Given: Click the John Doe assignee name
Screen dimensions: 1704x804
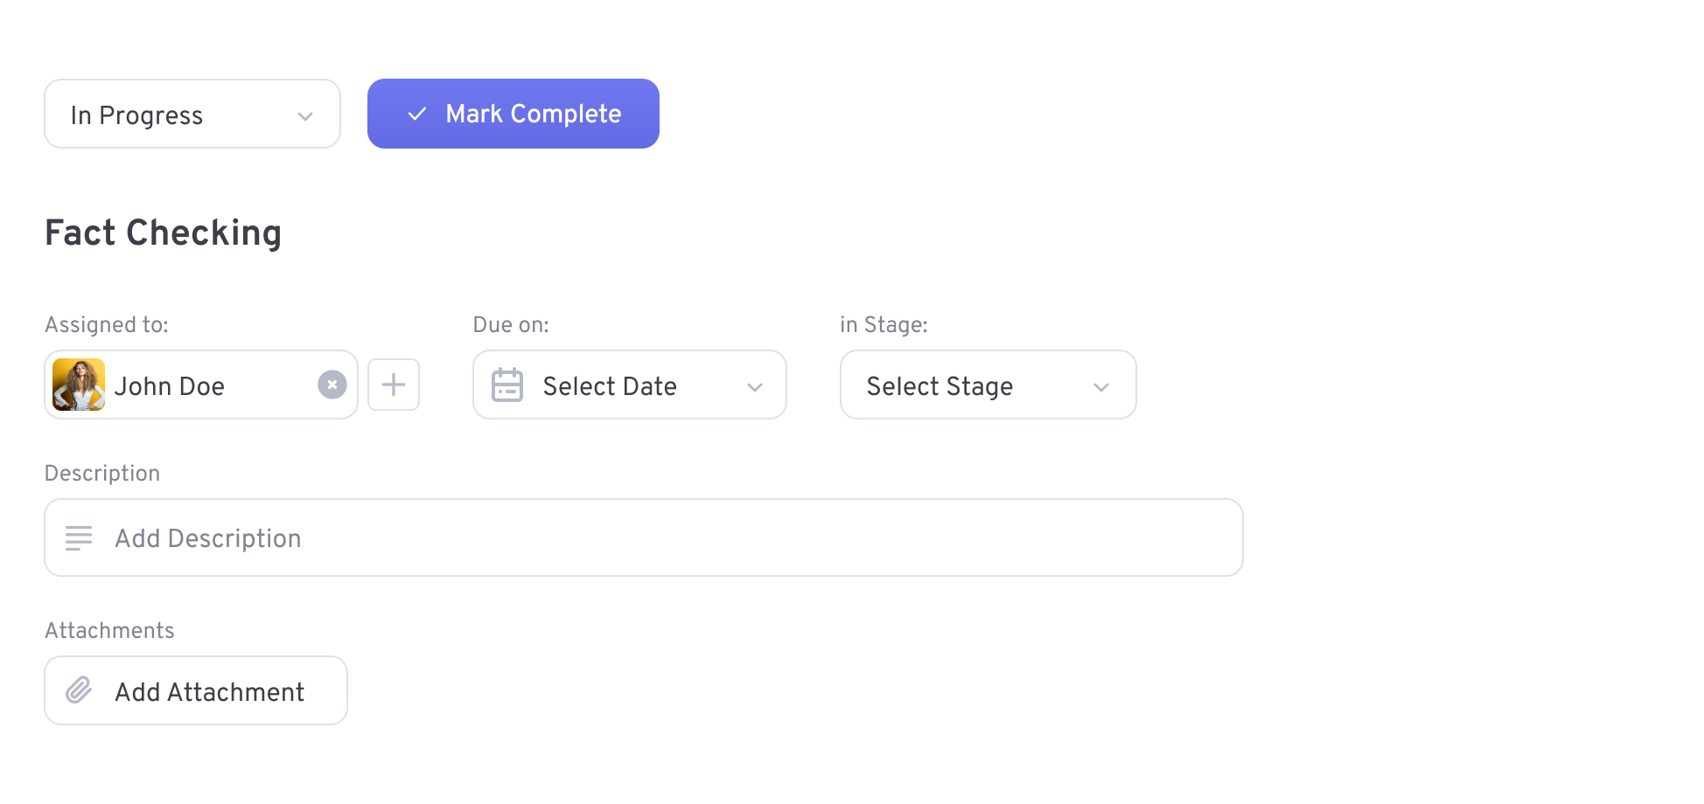Looking at the screenshot, I should (x=170, y=386).
